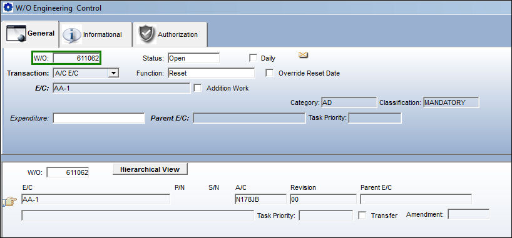Click the Function field showing Reset

[x=212, y=73]
